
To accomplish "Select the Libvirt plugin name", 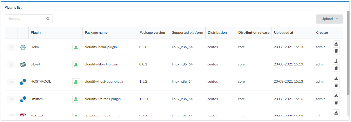I will click(35, 64).
